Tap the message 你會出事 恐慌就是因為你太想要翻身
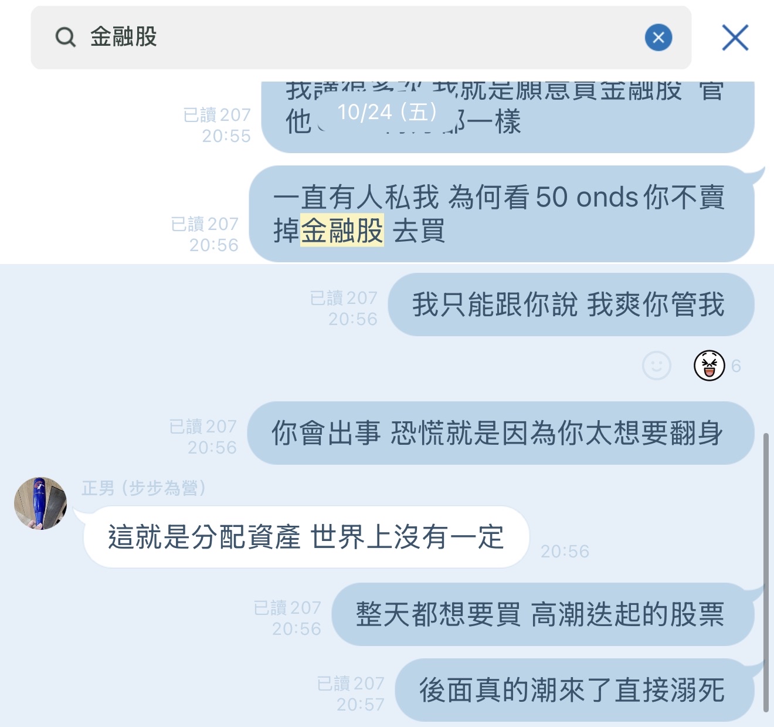Screen dimensions: 774x727 click(x=501, y=433)
